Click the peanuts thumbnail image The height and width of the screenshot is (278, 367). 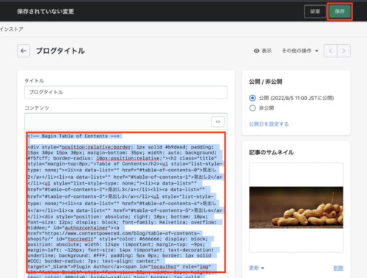[296, 207]
